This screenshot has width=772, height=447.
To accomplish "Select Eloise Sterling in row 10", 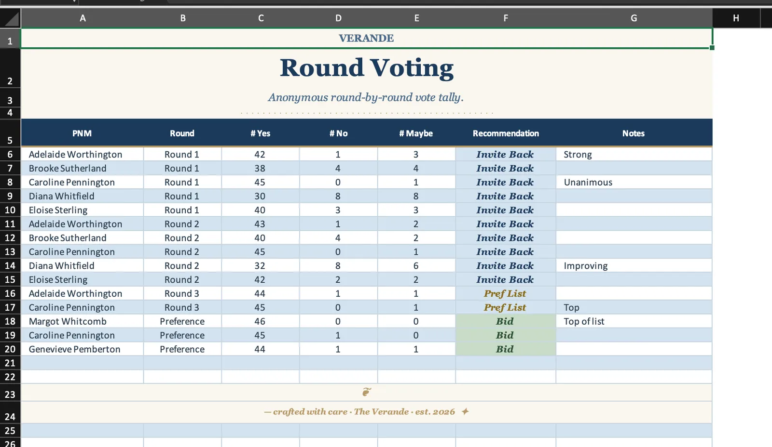I will (x=82, y=210).
